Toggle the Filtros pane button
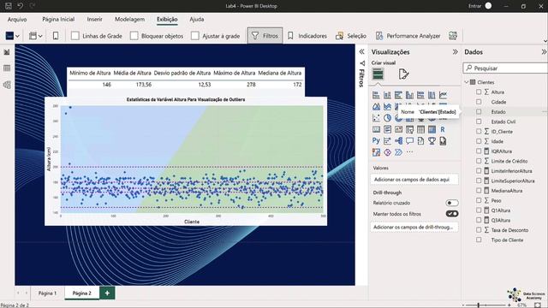Viewport: 548px width, 308px height. pos(265,36)
